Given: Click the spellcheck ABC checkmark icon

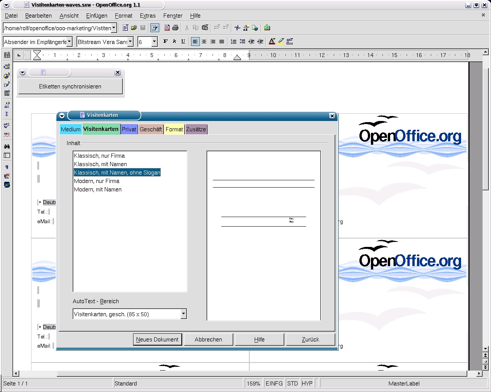Looking at the screenshot, I should point(7,125).
